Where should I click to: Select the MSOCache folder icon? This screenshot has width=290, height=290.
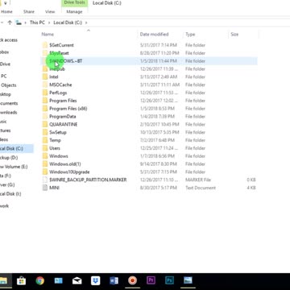[45, 85]
